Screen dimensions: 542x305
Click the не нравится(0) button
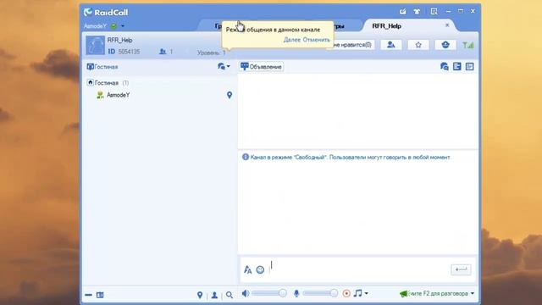pyautogui.click(x=351, y=45)
